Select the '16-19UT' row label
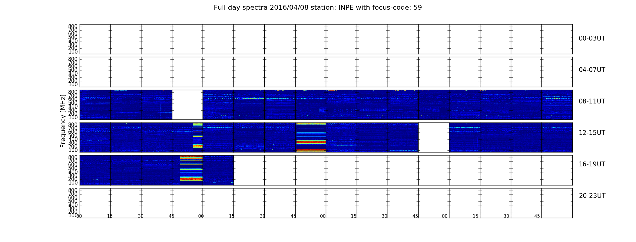The width and height of the screenshot is (636, 242). (x=592, y=164)
